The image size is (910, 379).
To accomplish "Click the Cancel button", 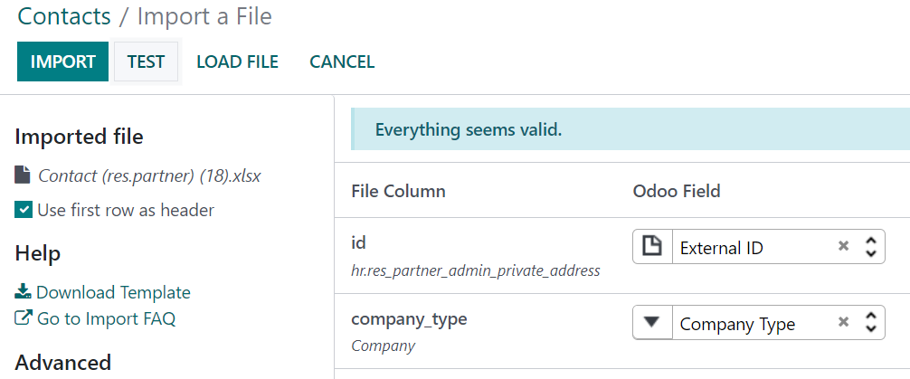I will pos(342,62).
